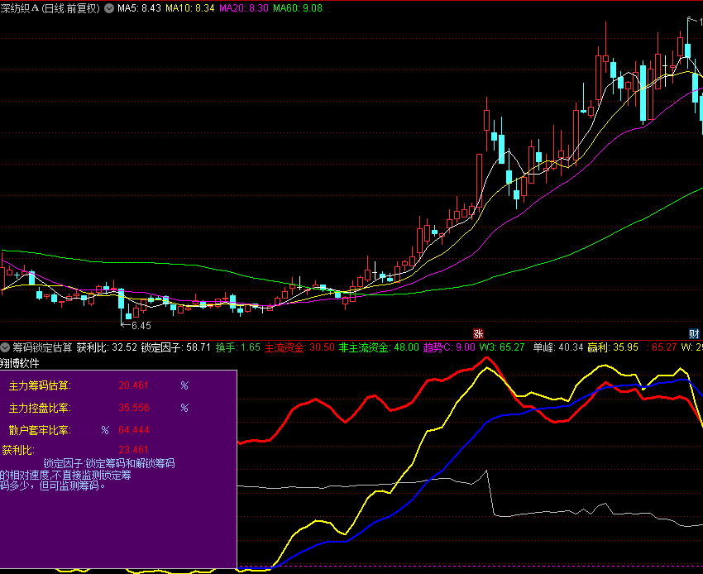Click the 主力筹码估算 label in purple panel
The width and height of the screenshot is (703, 574).
pos(40,385)
